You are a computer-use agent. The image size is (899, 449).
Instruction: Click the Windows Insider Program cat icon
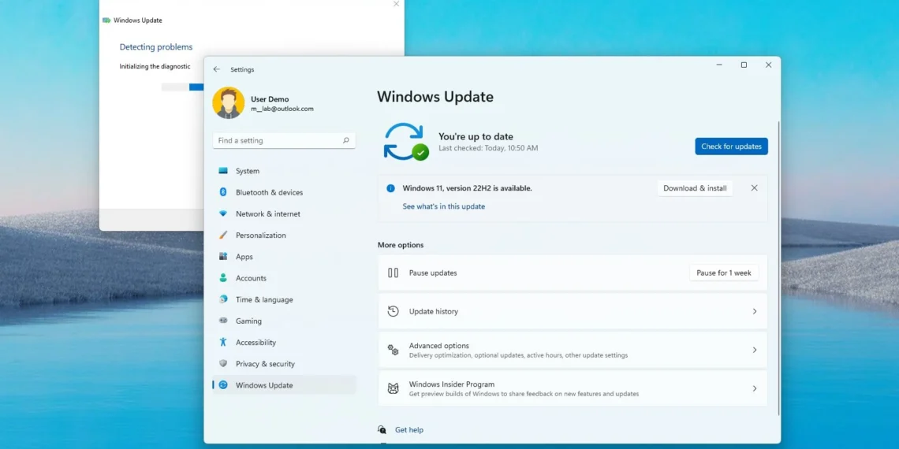[393, 388]
